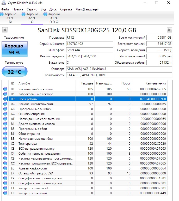Click the Raw-значения column header
The image size is (179, 201).
tap(150, 83)
